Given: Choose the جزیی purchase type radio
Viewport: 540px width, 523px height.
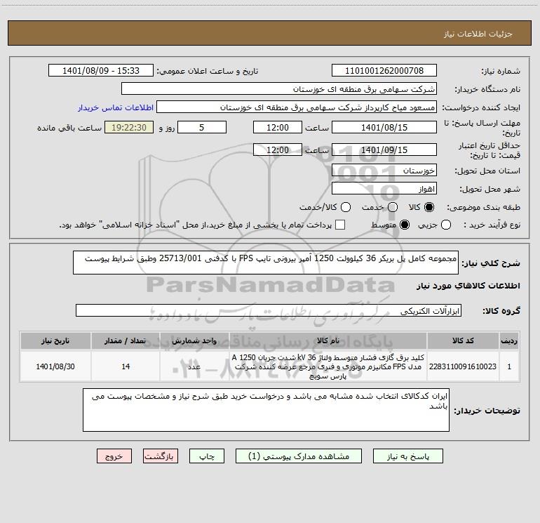Looking at the screenshot, I should click(x=445, y=225).
